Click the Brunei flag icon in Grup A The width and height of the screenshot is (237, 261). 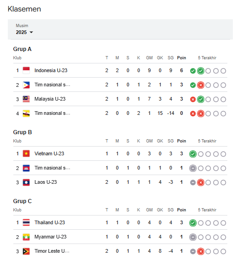click(26, 113)
